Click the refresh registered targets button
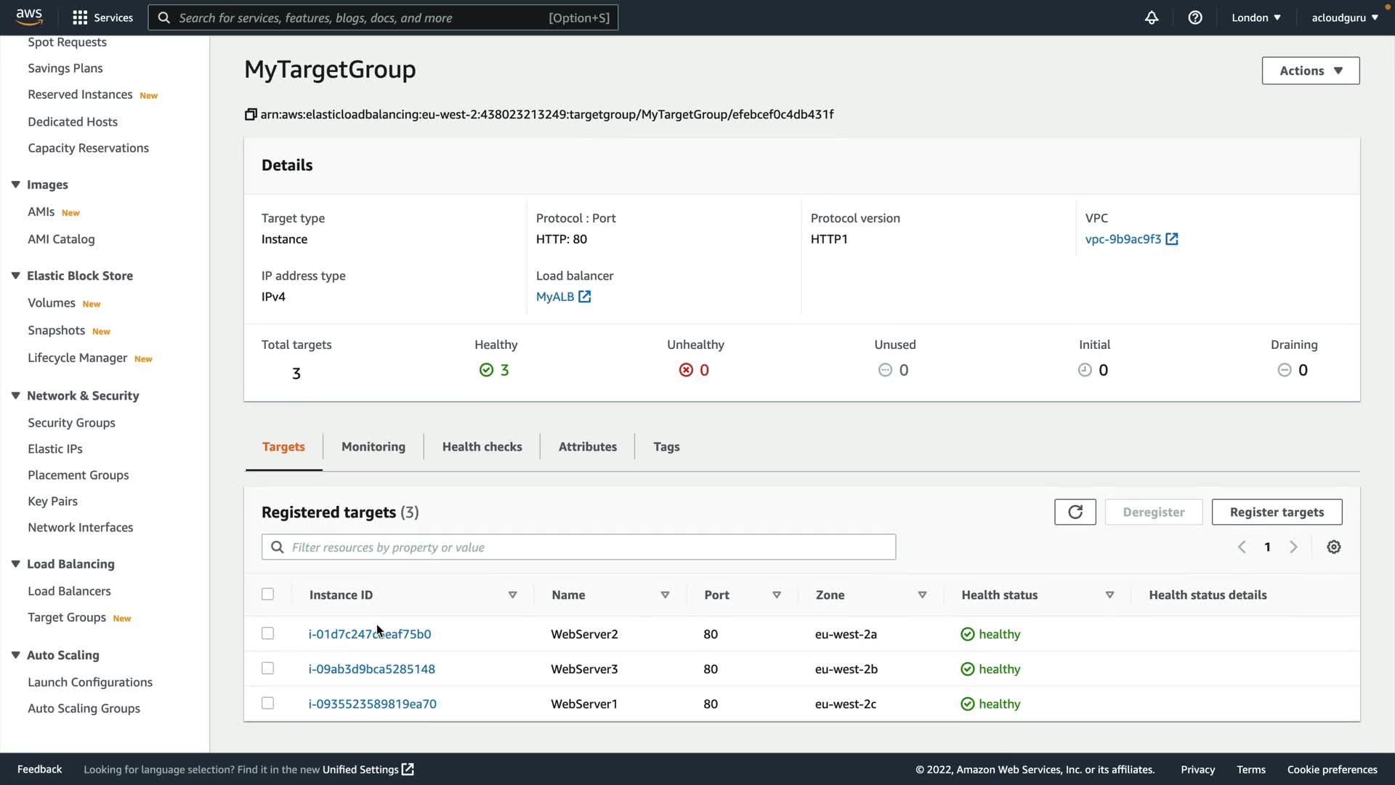The width and height of the screenshot is (1395, 785). click(1075, 512)
